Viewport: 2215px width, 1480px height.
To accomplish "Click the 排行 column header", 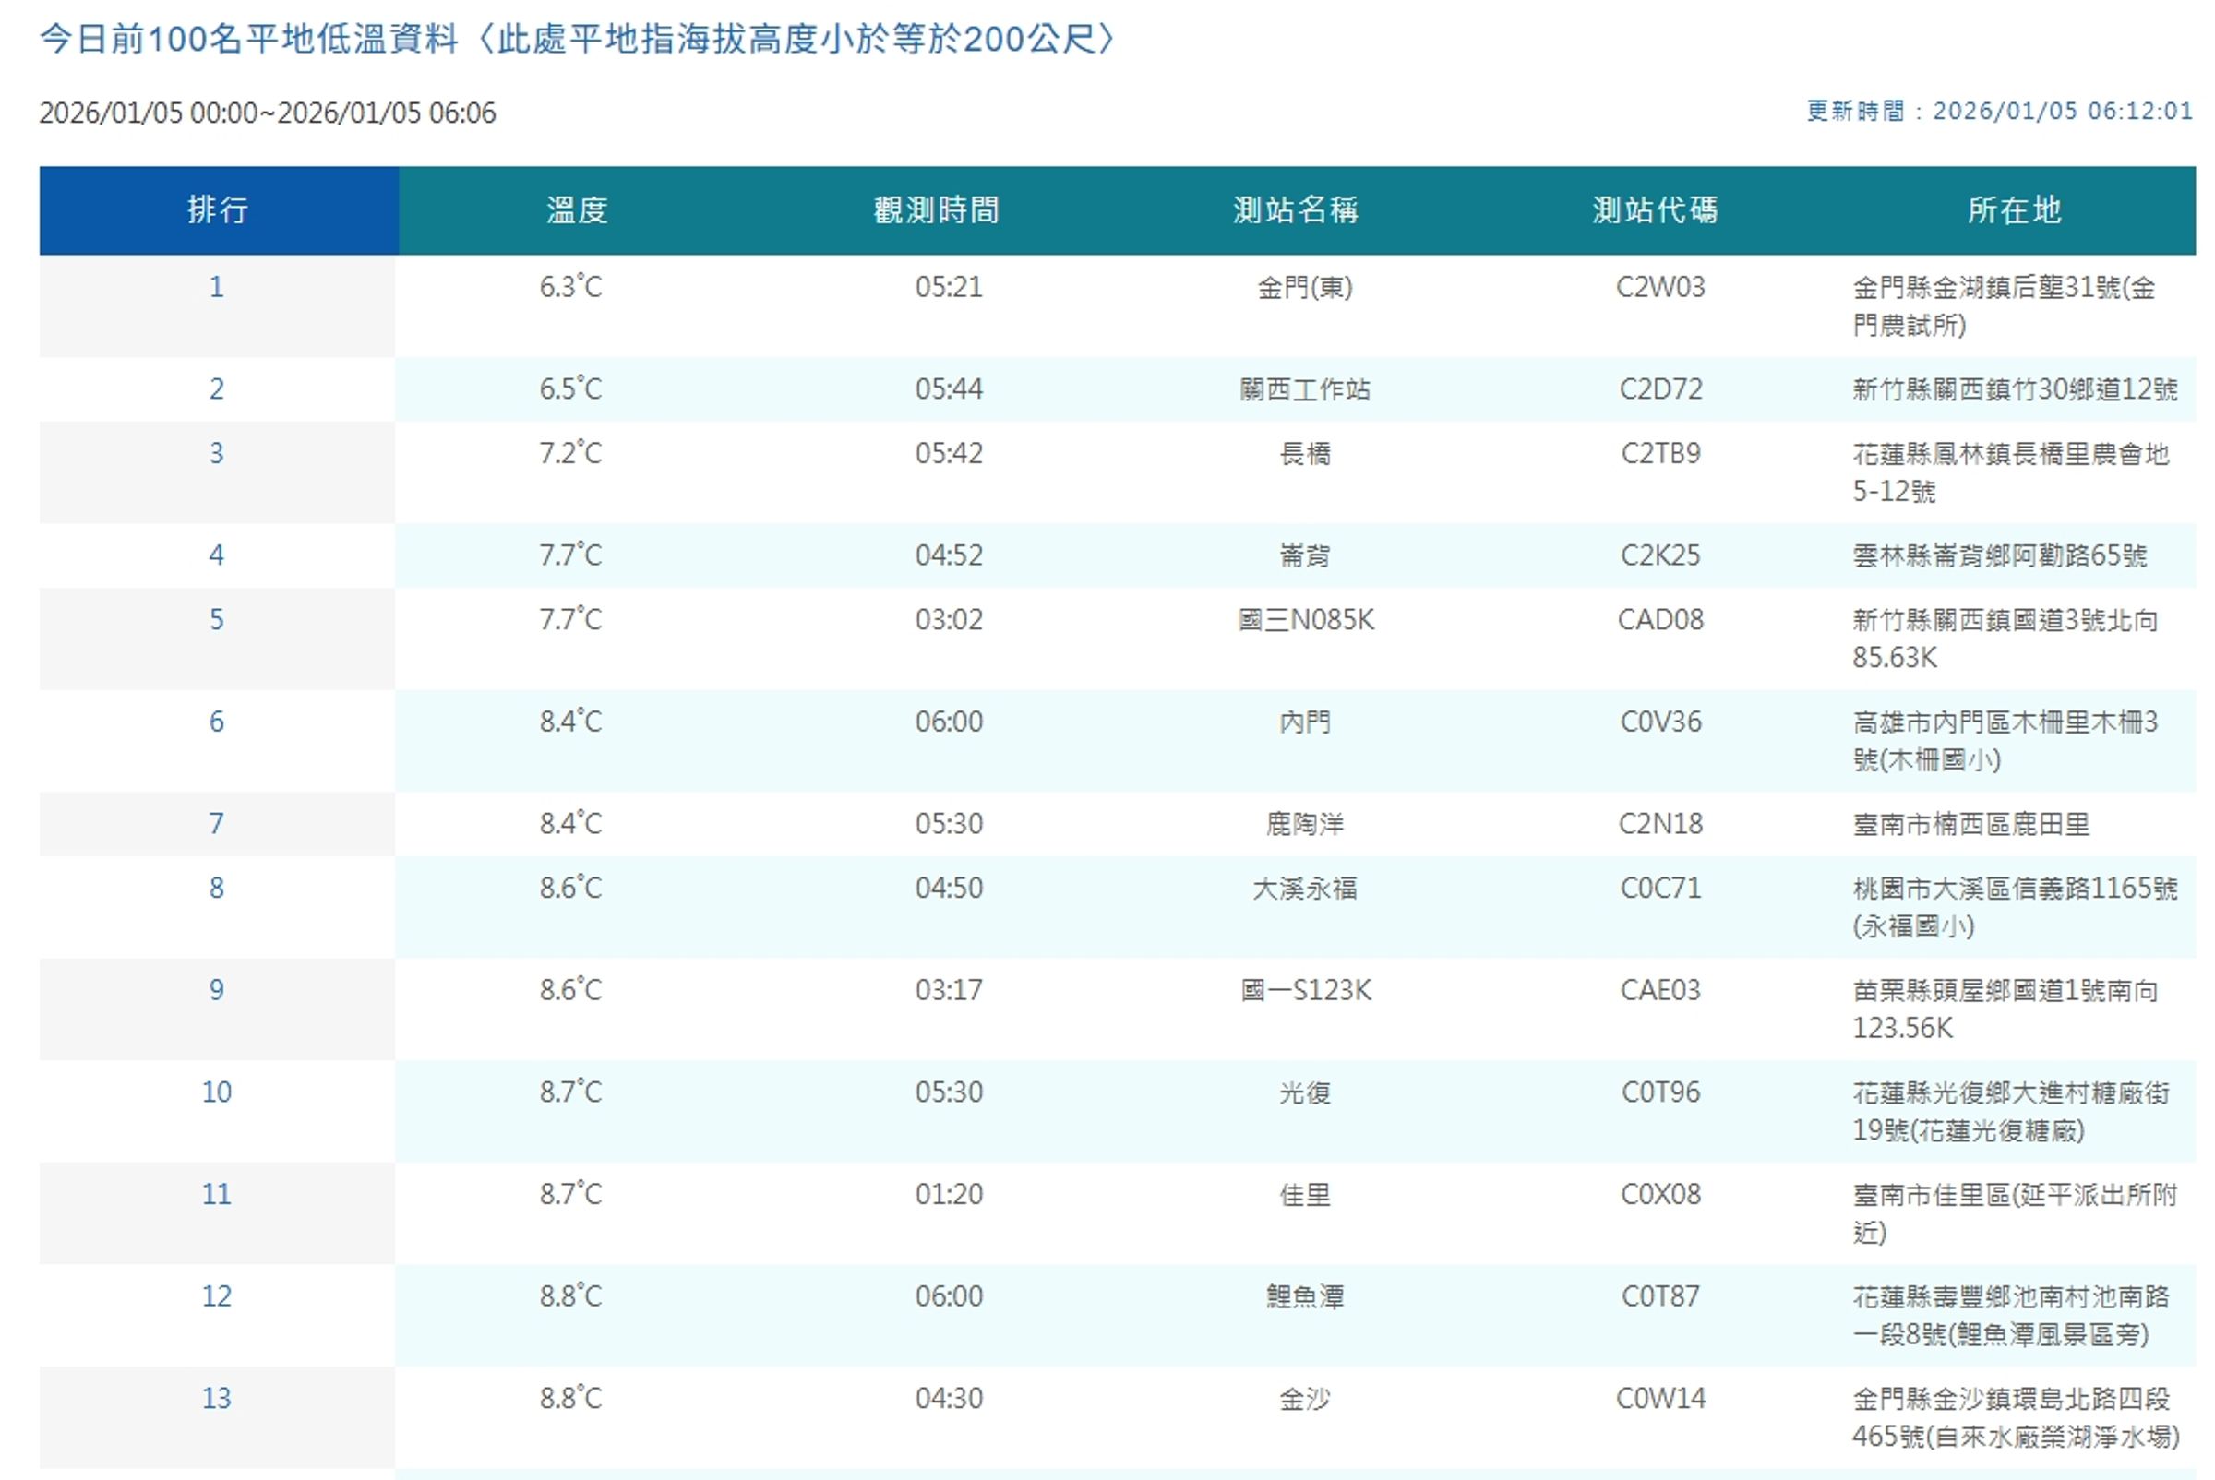I will [x=218, y=210].
